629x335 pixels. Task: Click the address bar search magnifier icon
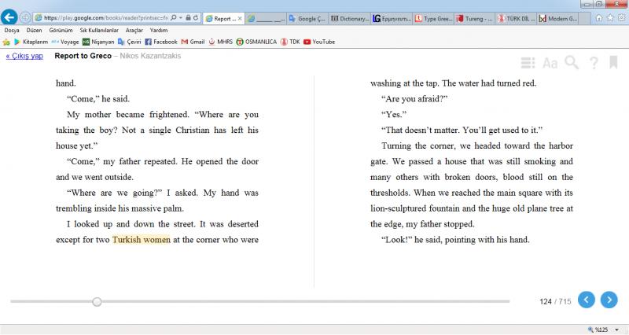173,17
